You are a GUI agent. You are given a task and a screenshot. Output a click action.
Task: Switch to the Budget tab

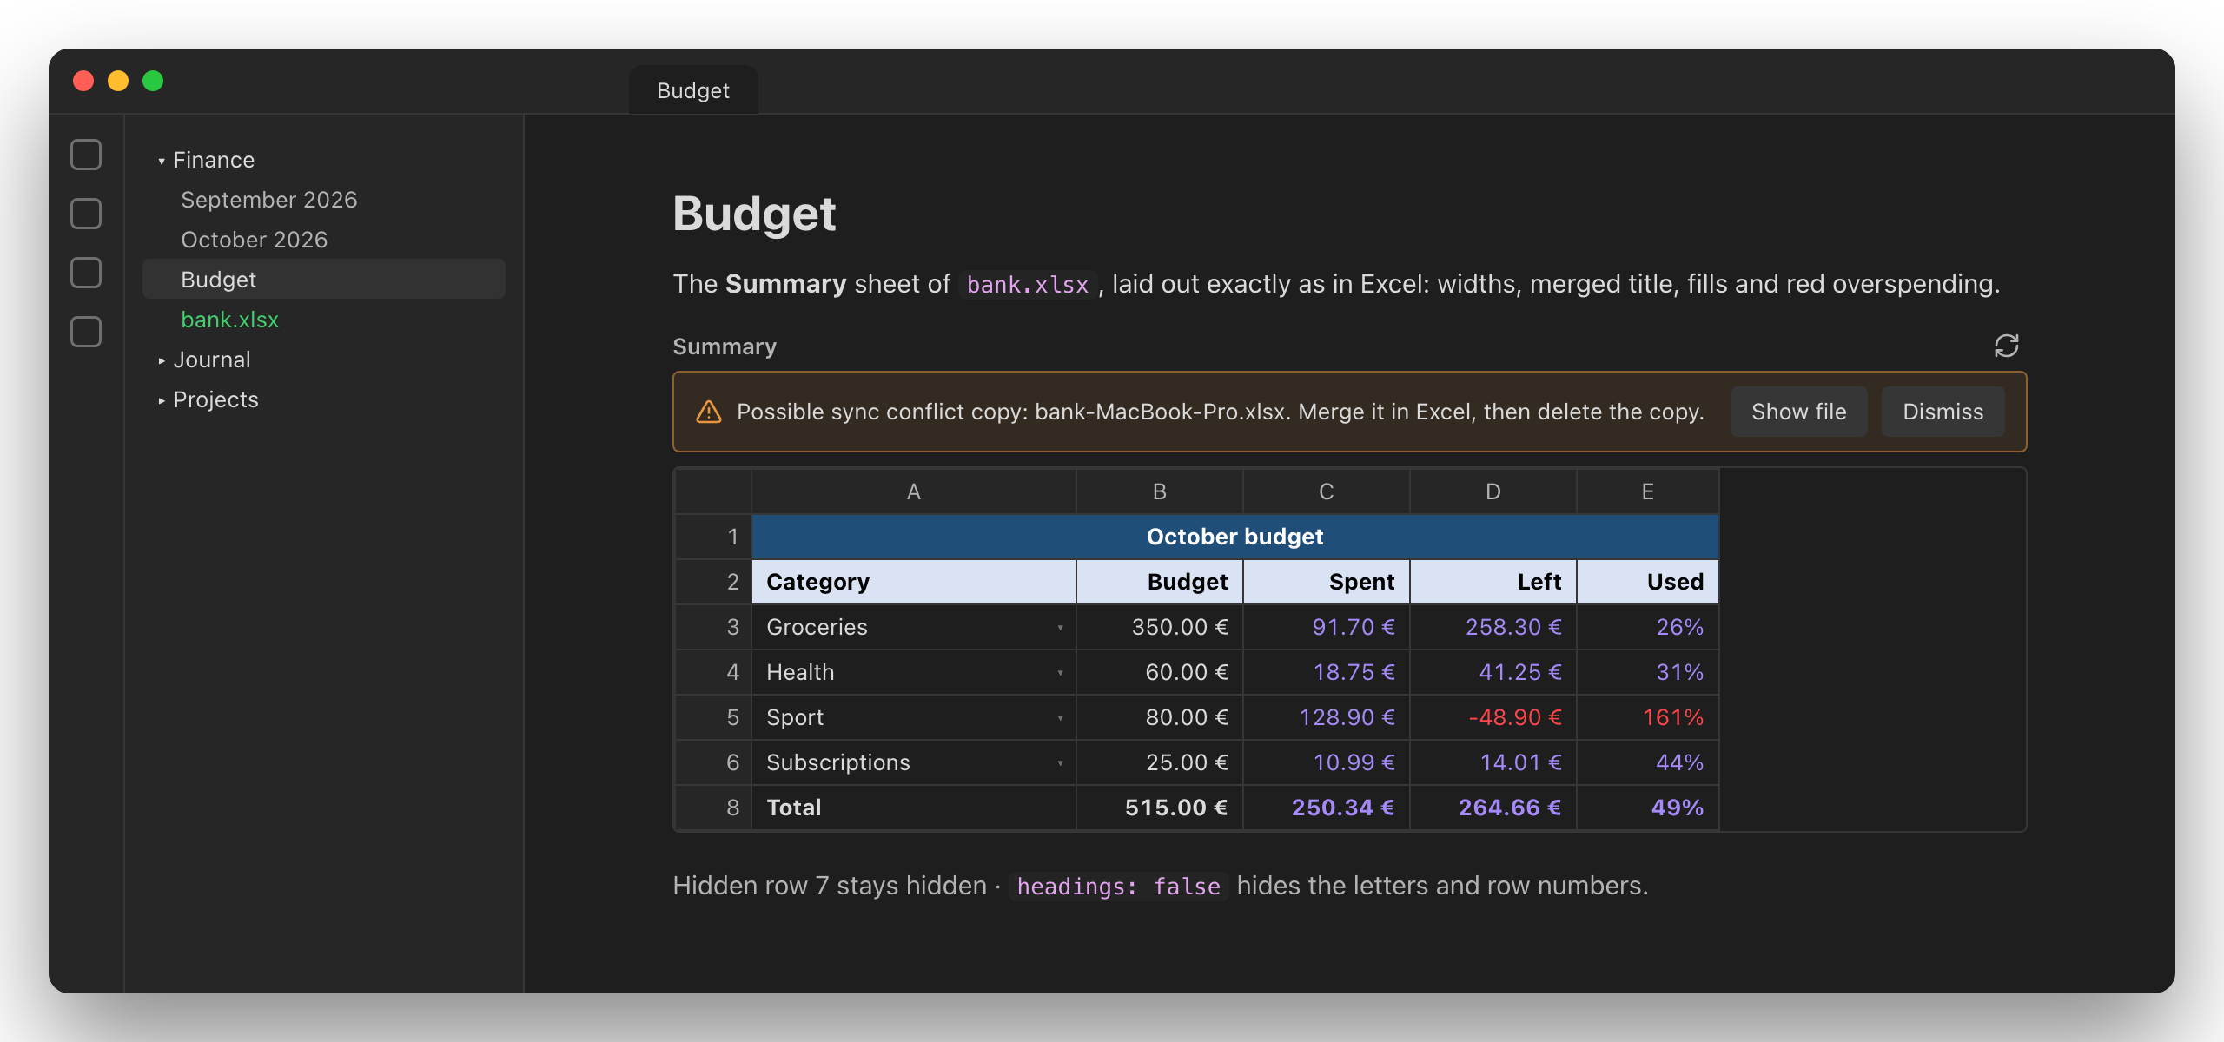693,90
